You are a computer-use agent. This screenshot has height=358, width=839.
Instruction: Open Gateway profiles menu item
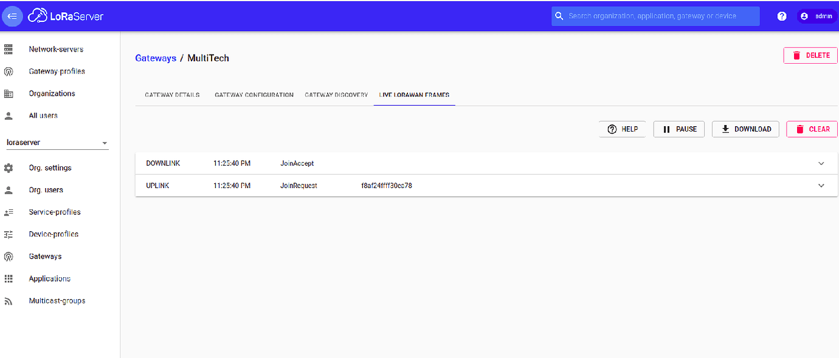point(57,72)
